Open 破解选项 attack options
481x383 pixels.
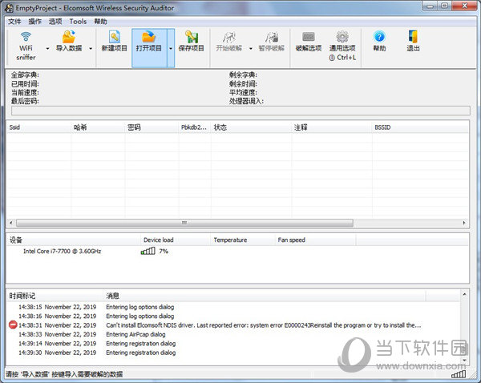tap(309, 42)
